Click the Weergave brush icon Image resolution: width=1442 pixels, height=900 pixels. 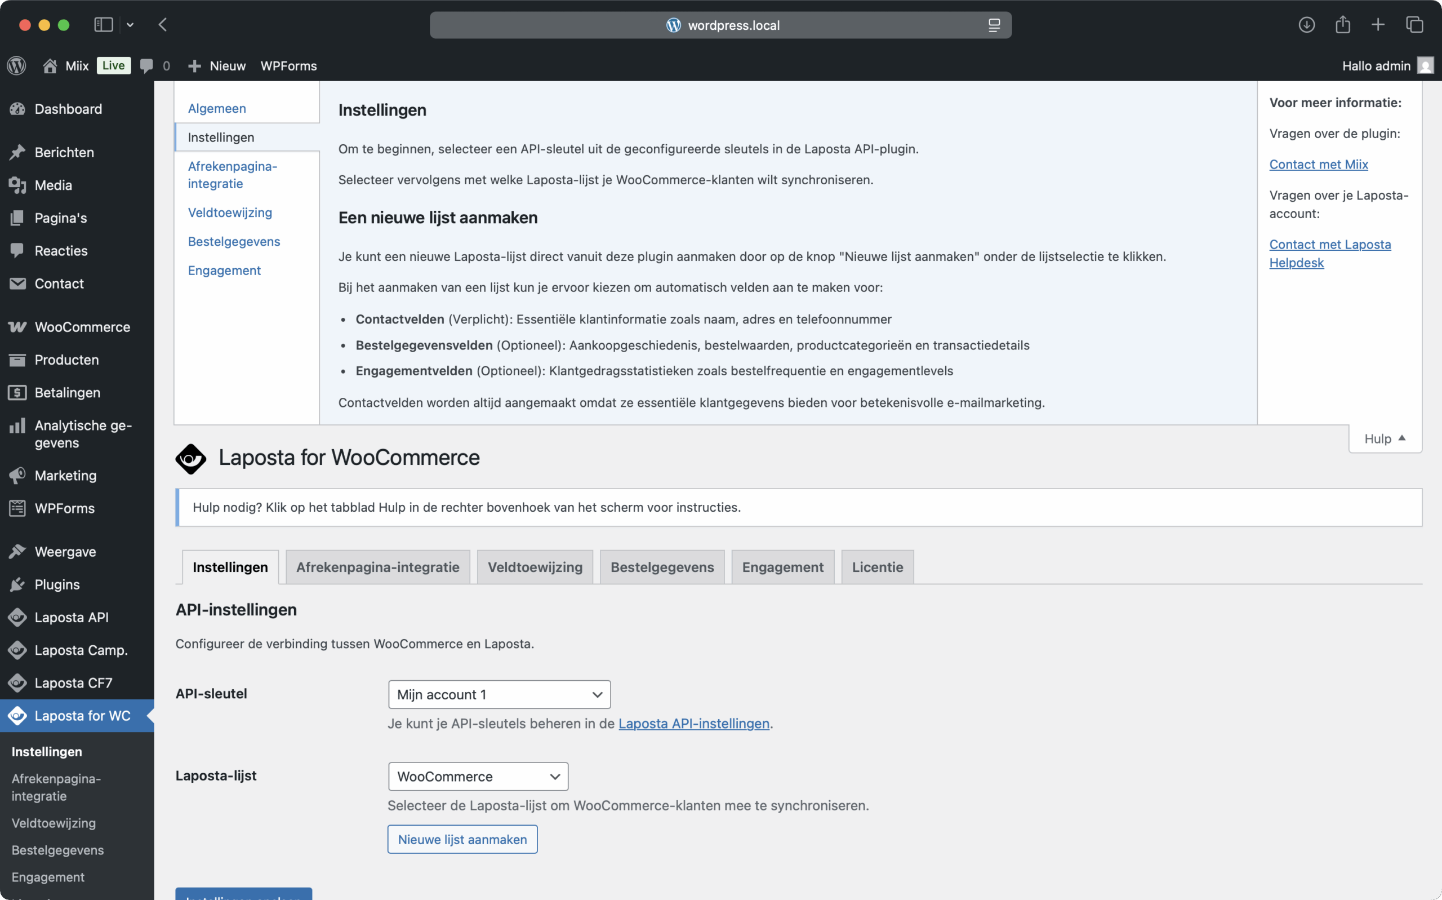(17, 552)
